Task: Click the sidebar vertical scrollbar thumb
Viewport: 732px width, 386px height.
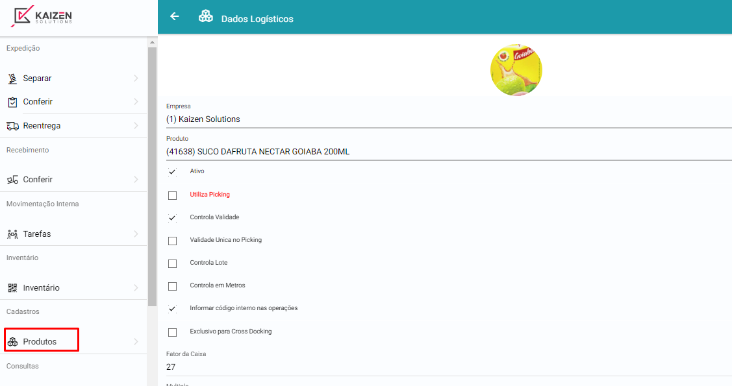Action: pyautogui.click(x=152, y=176)
